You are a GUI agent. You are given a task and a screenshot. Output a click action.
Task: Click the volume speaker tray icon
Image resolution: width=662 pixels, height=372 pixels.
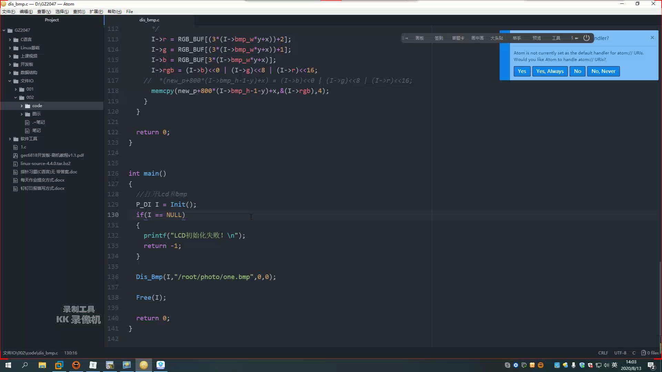(606, 365)
